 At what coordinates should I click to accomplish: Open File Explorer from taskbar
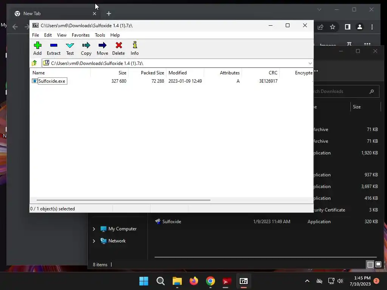click(x=177, y=281)
